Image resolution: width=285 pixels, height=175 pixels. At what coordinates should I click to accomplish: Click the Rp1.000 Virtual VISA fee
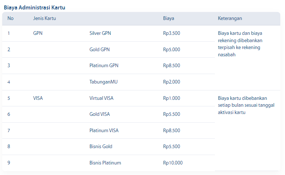pos(171,98)
